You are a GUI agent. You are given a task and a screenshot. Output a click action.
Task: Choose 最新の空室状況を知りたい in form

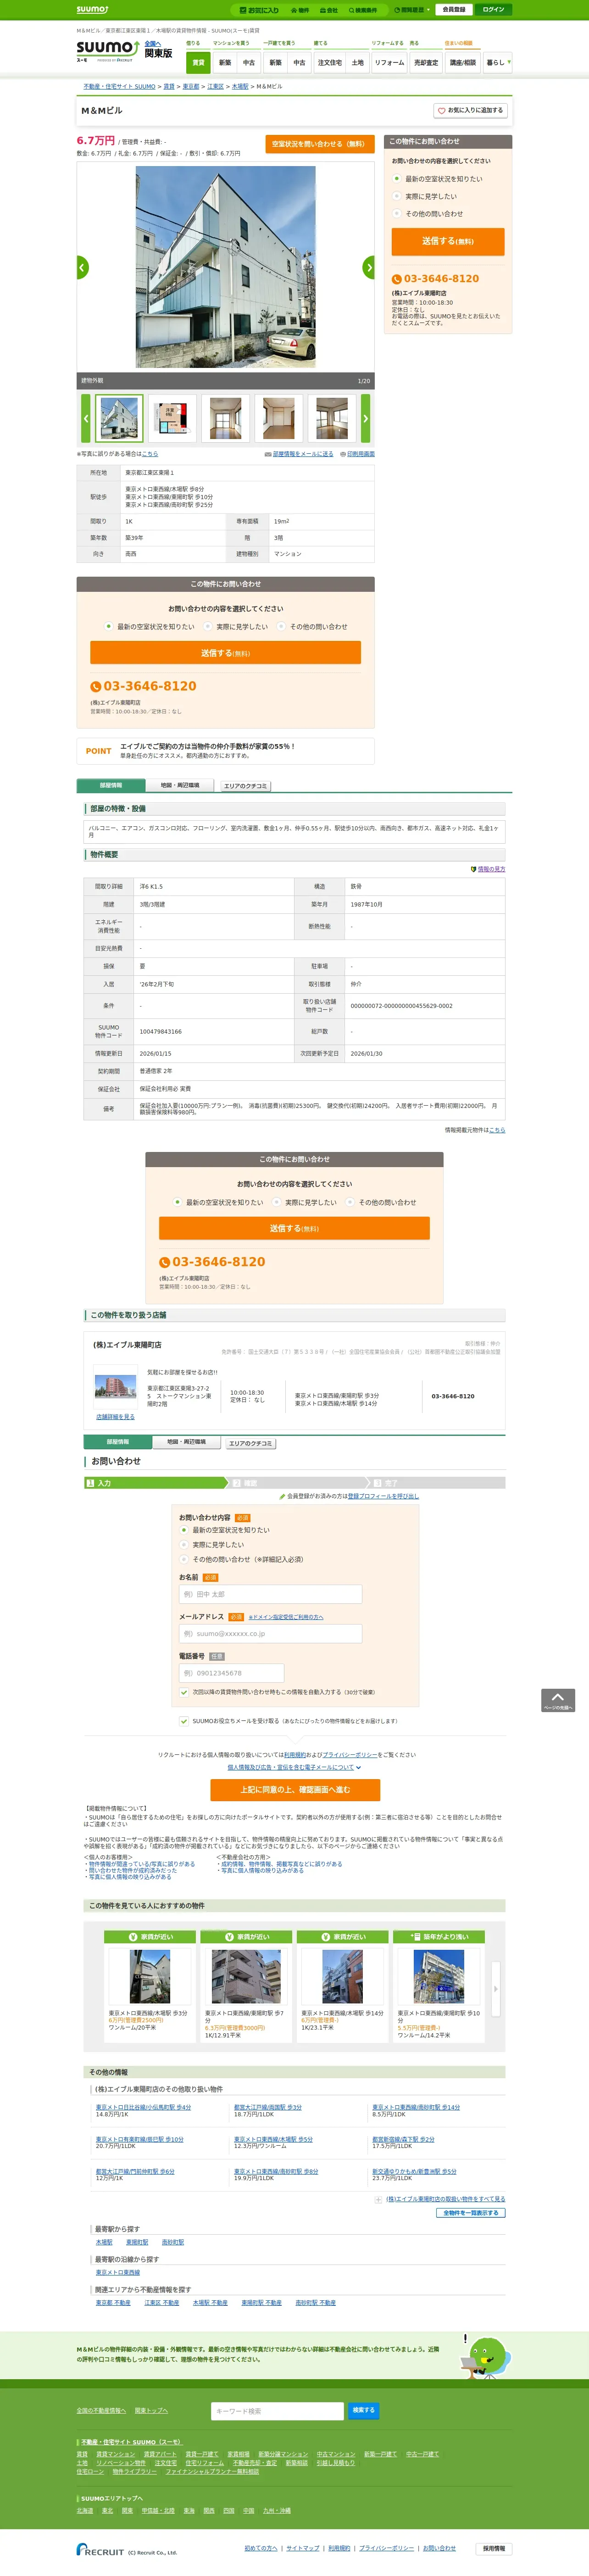point(184,1530)
